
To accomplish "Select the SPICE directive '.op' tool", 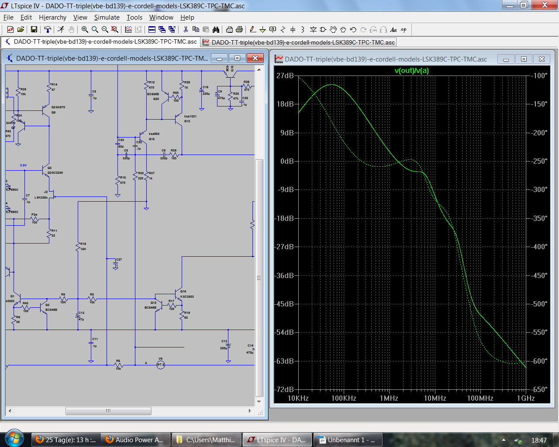I will click(x=404, y=29).
